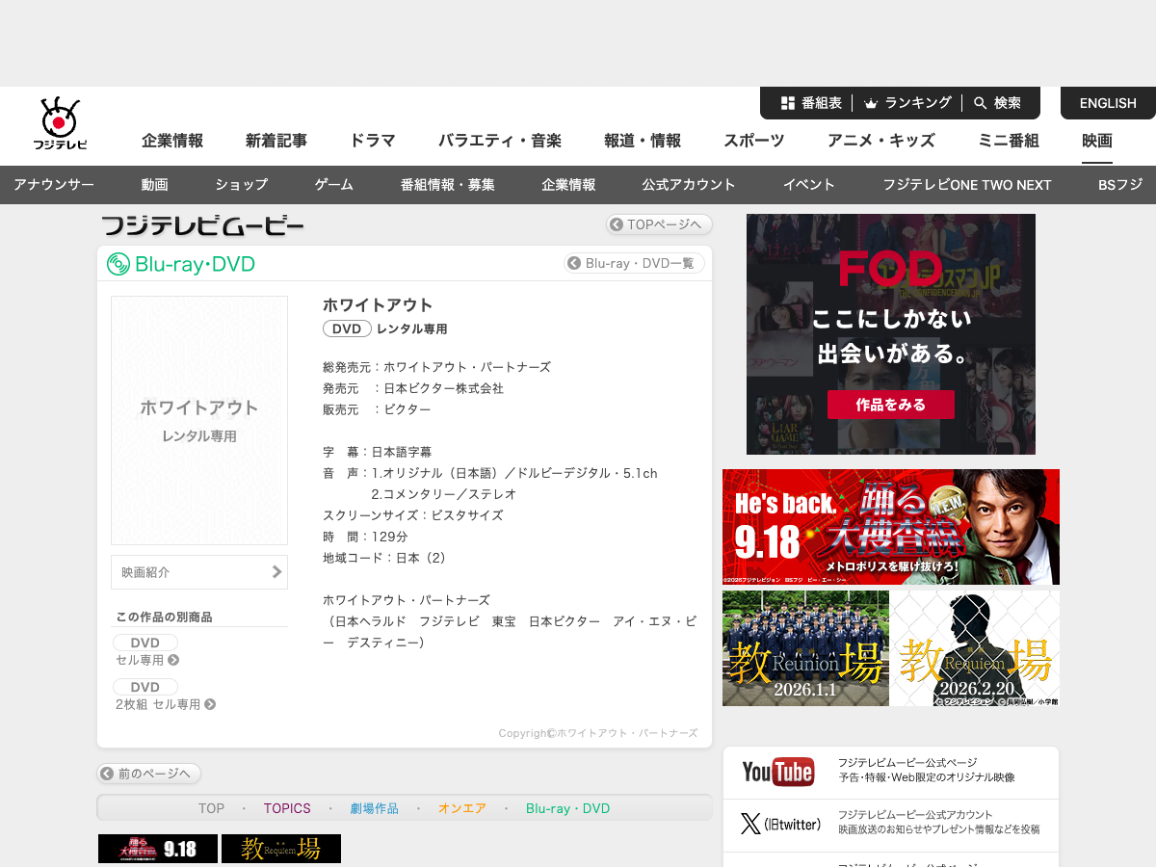Open the アニメ・キッズ menu
The height and width of the screenshot is (867, 1156).
881,141
